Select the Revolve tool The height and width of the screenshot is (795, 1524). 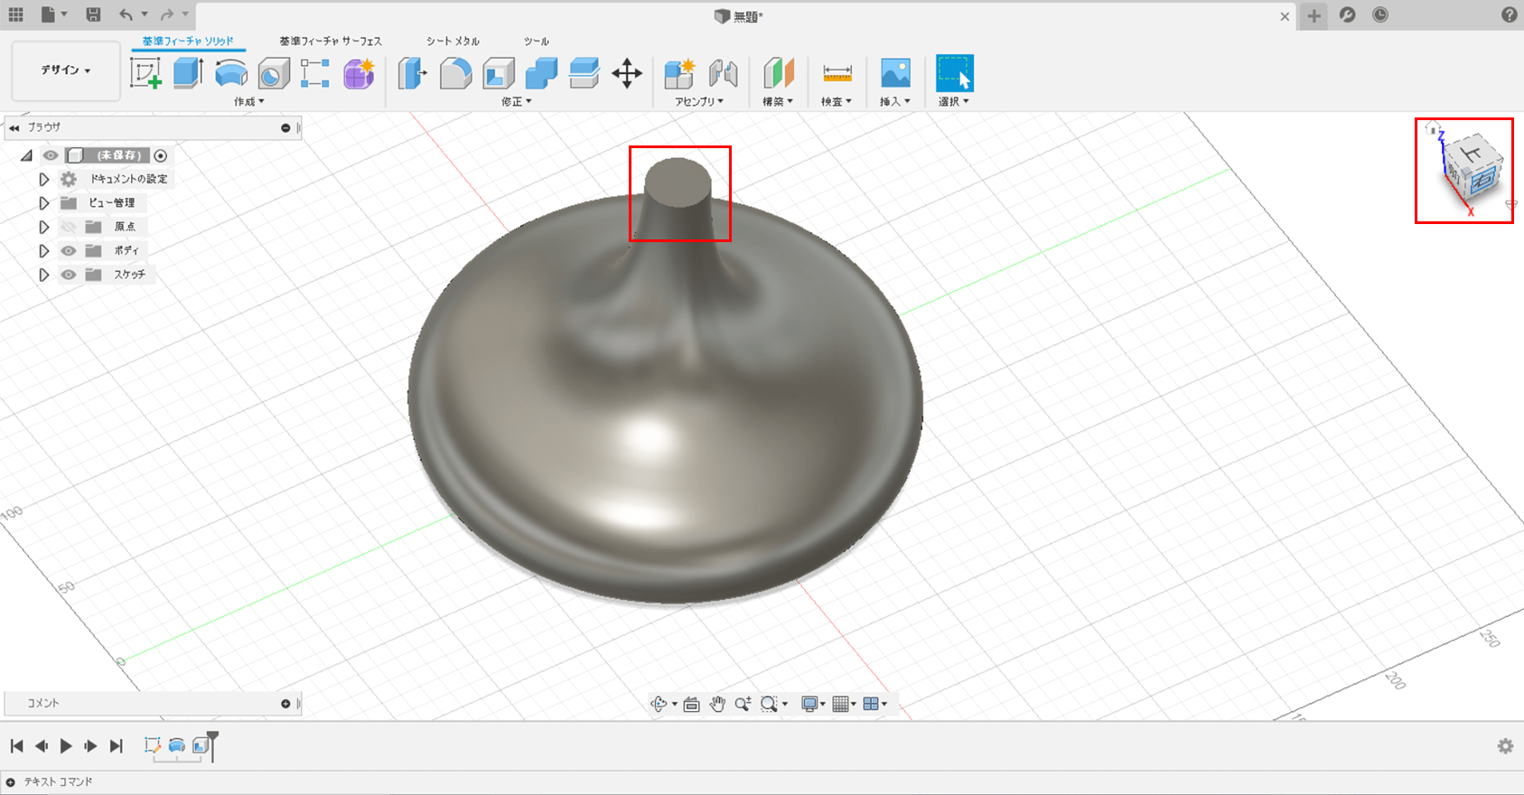coord(231,73)
